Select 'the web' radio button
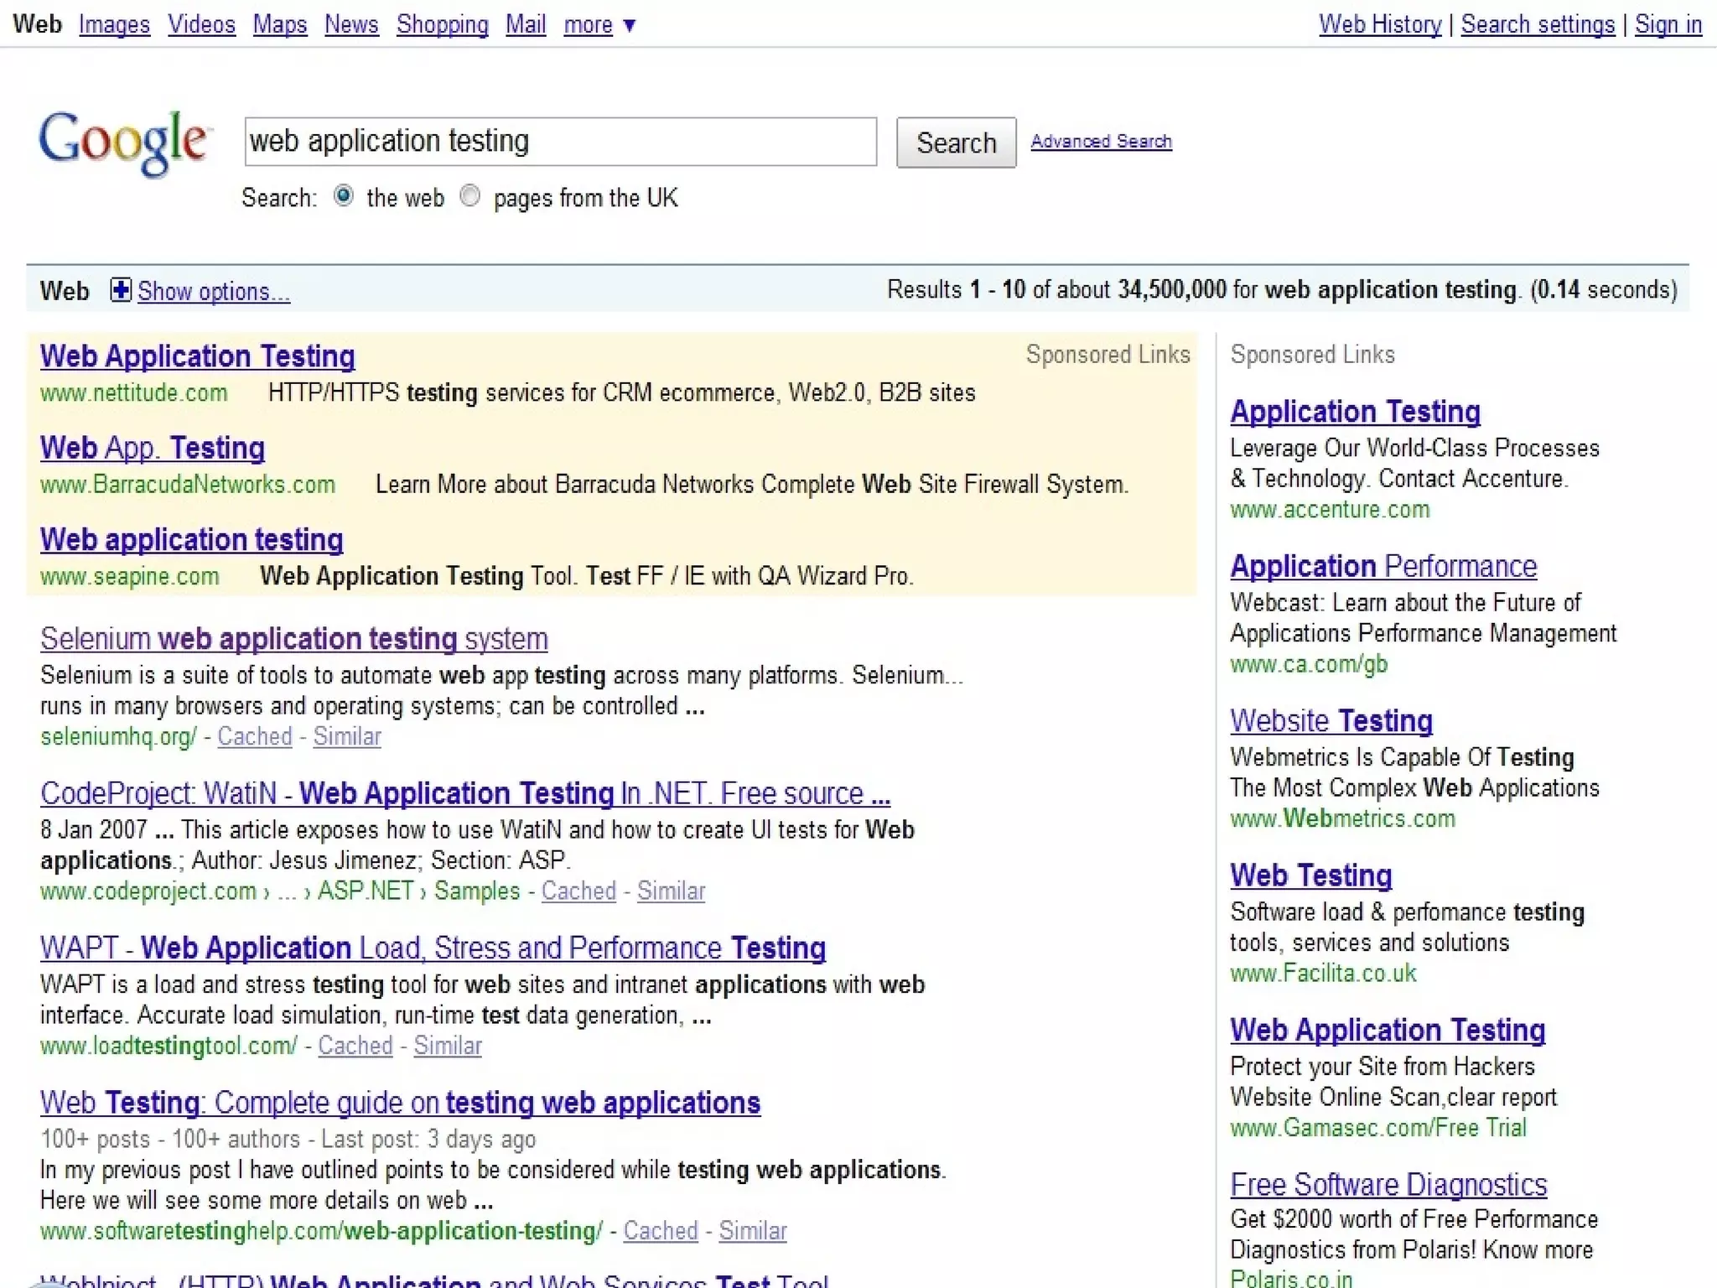The height and width of the screenshot is (1288, 1717). tap(344, 196)
